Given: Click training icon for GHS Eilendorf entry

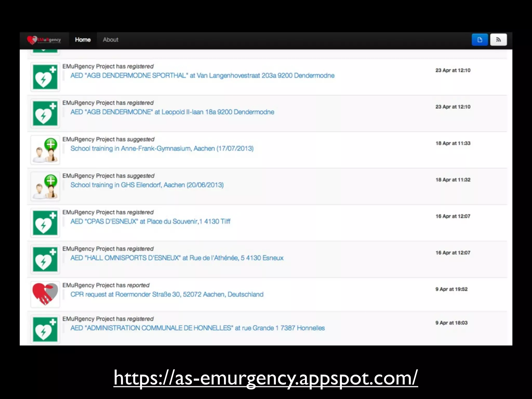Looking at the screenshot, I should tap(45, 187).
